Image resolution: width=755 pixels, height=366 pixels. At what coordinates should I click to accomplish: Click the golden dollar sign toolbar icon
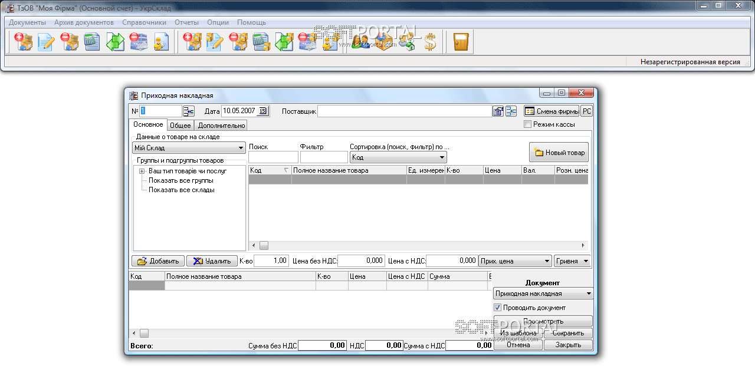pos(429,42)
